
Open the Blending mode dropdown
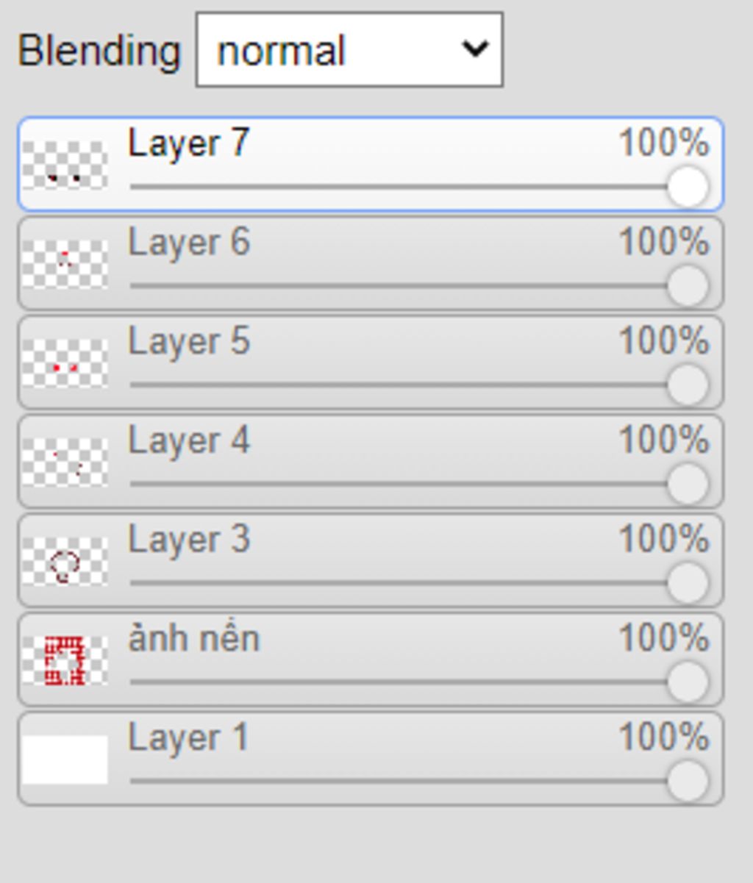pyautogui.click(x=349, y=50)
